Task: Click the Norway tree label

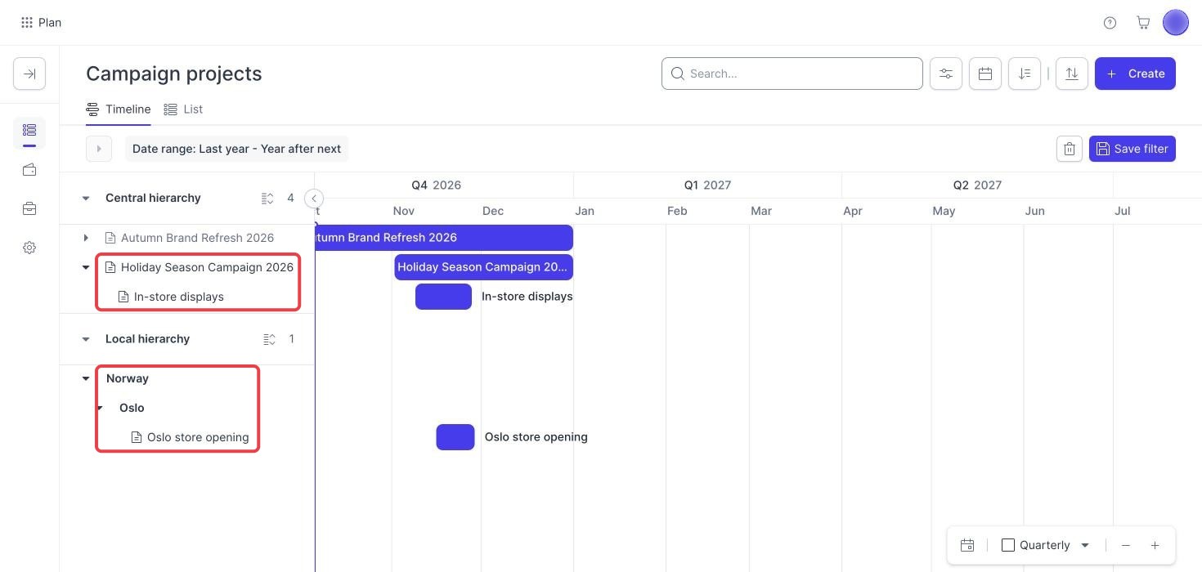Action: 128,378
